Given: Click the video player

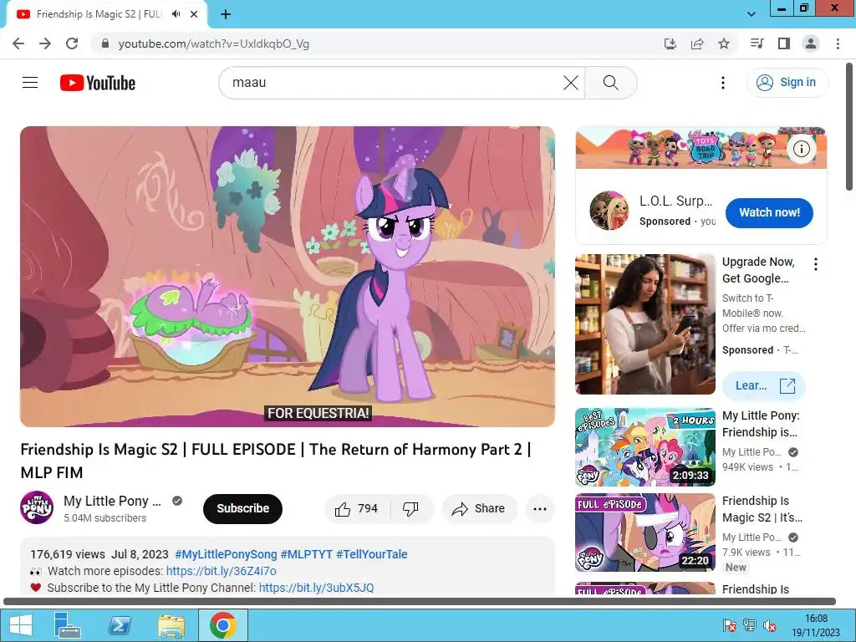Looking at the screenshot, I should tap(288, 277).
